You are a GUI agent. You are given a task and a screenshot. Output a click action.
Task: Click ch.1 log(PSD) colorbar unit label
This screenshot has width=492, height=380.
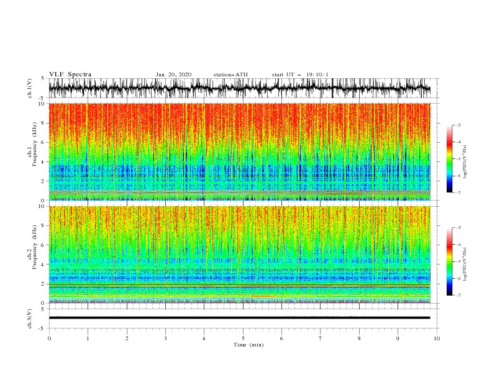(x=465, y=162)
